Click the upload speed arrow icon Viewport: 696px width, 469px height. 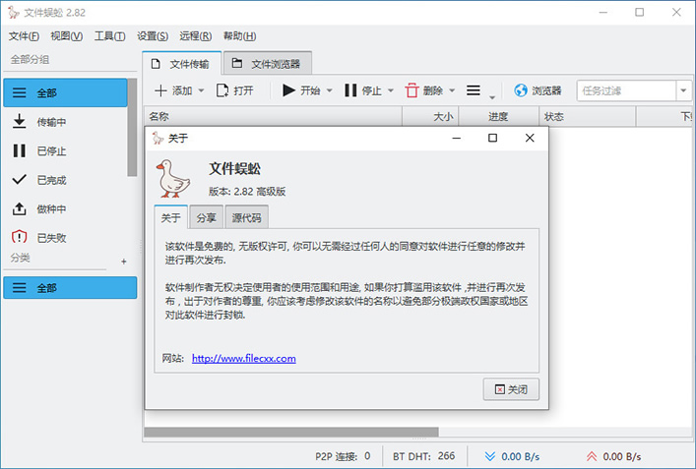[592, 456]
